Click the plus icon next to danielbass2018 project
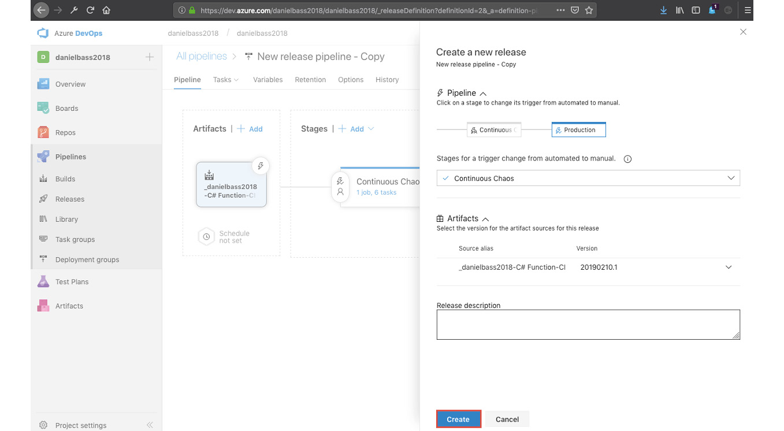 tap(150, 57)
